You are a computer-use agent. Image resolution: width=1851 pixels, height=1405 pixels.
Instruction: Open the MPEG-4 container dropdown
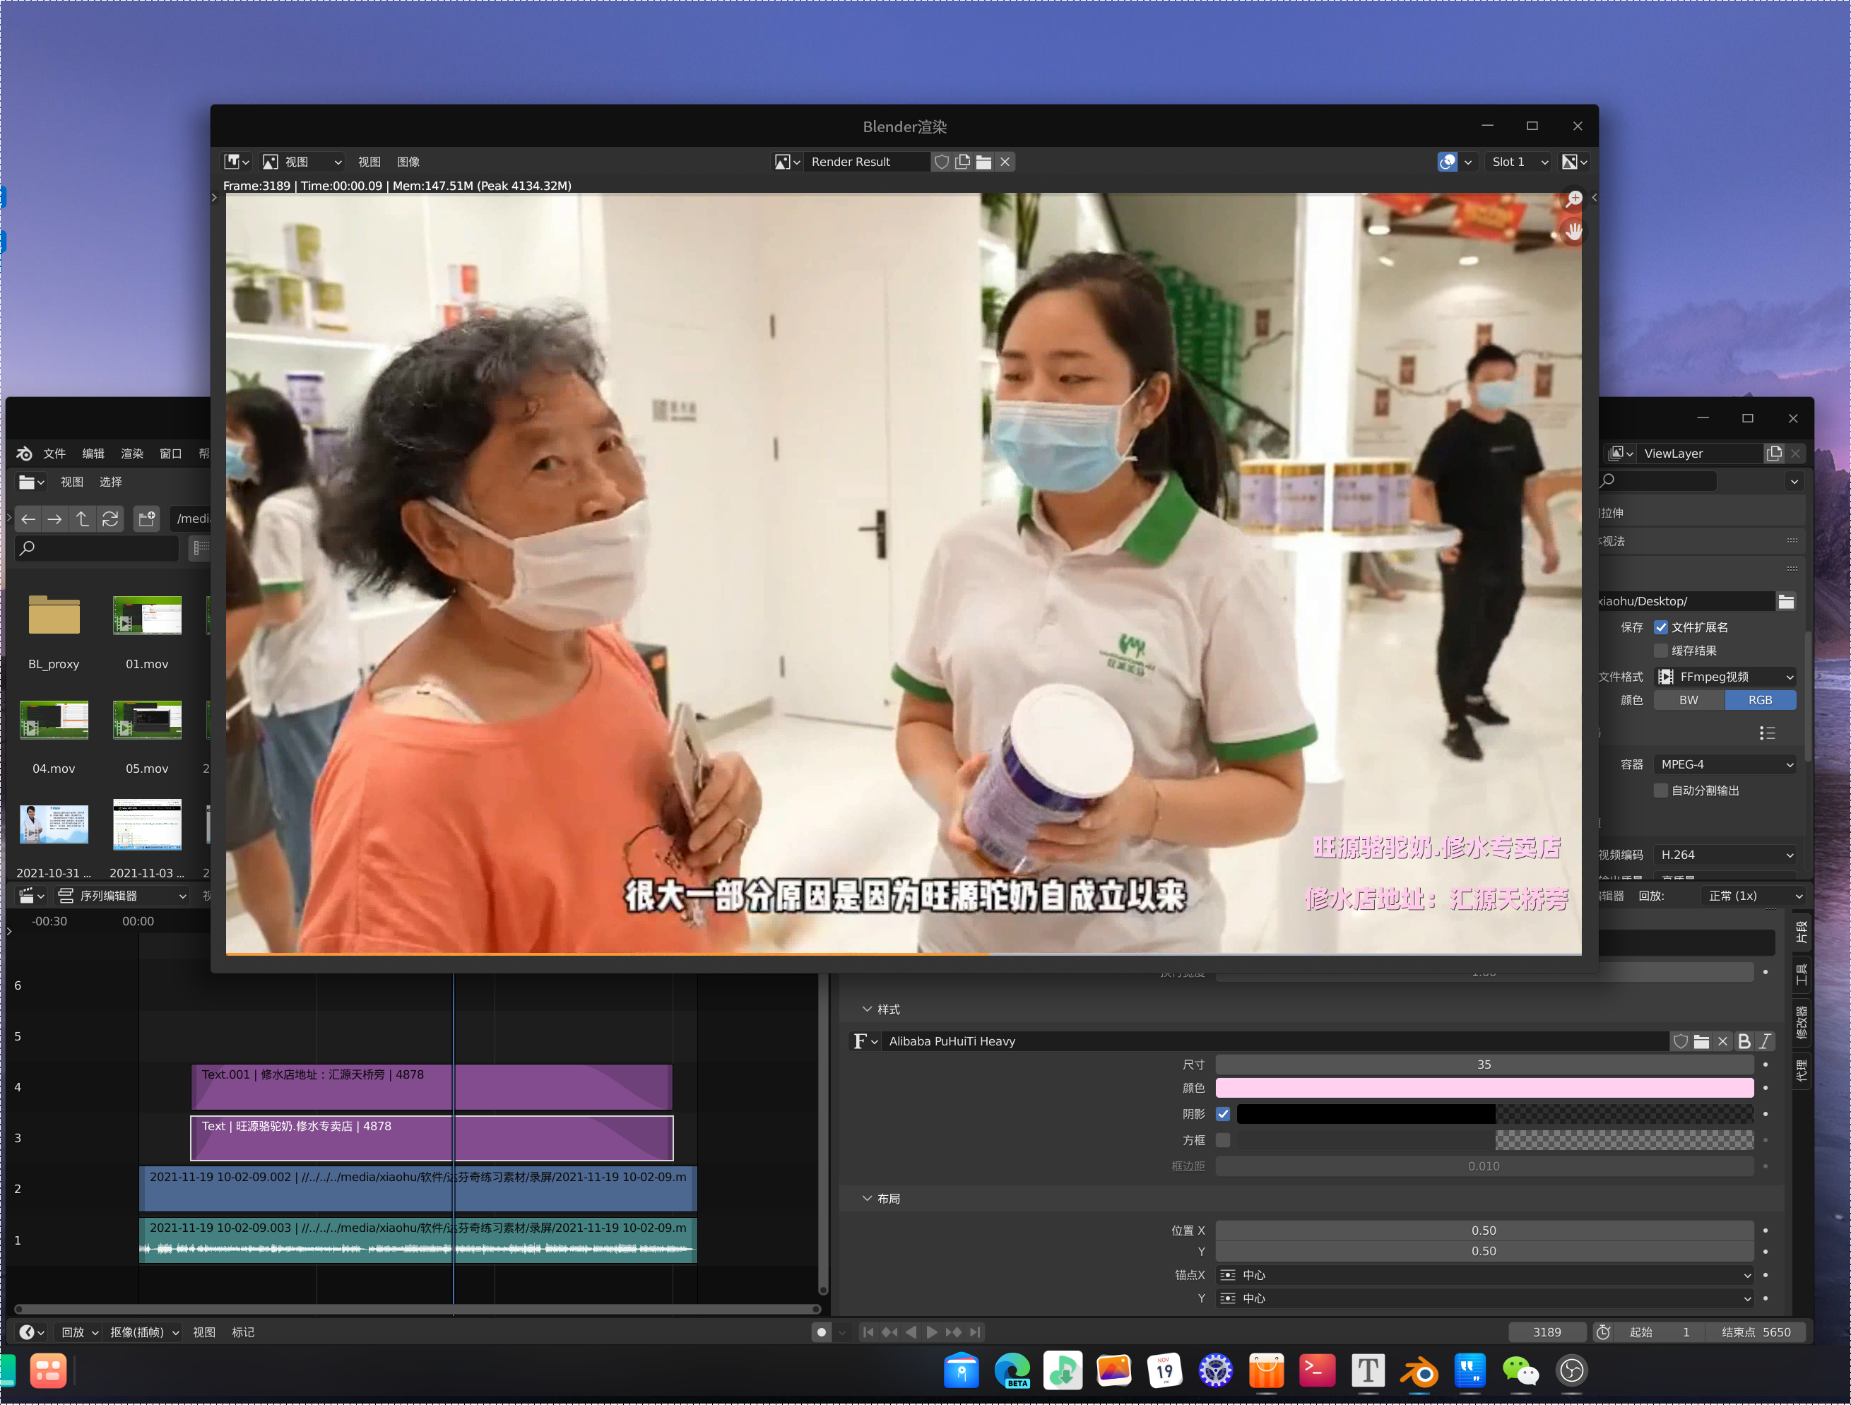coord(1725,764)
